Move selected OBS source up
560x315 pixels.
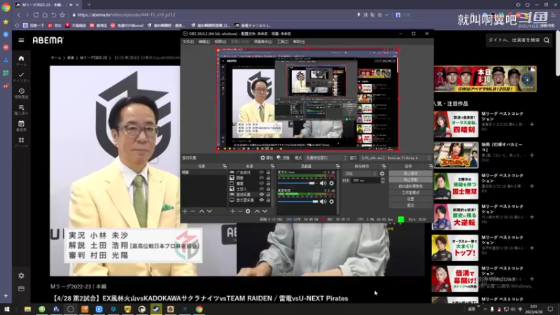pos(257,211)
